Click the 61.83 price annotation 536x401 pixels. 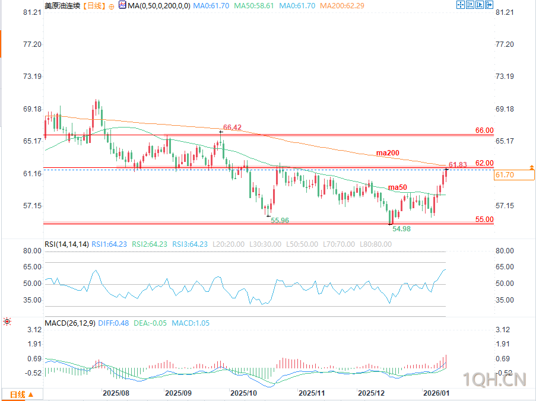point(458,165)
